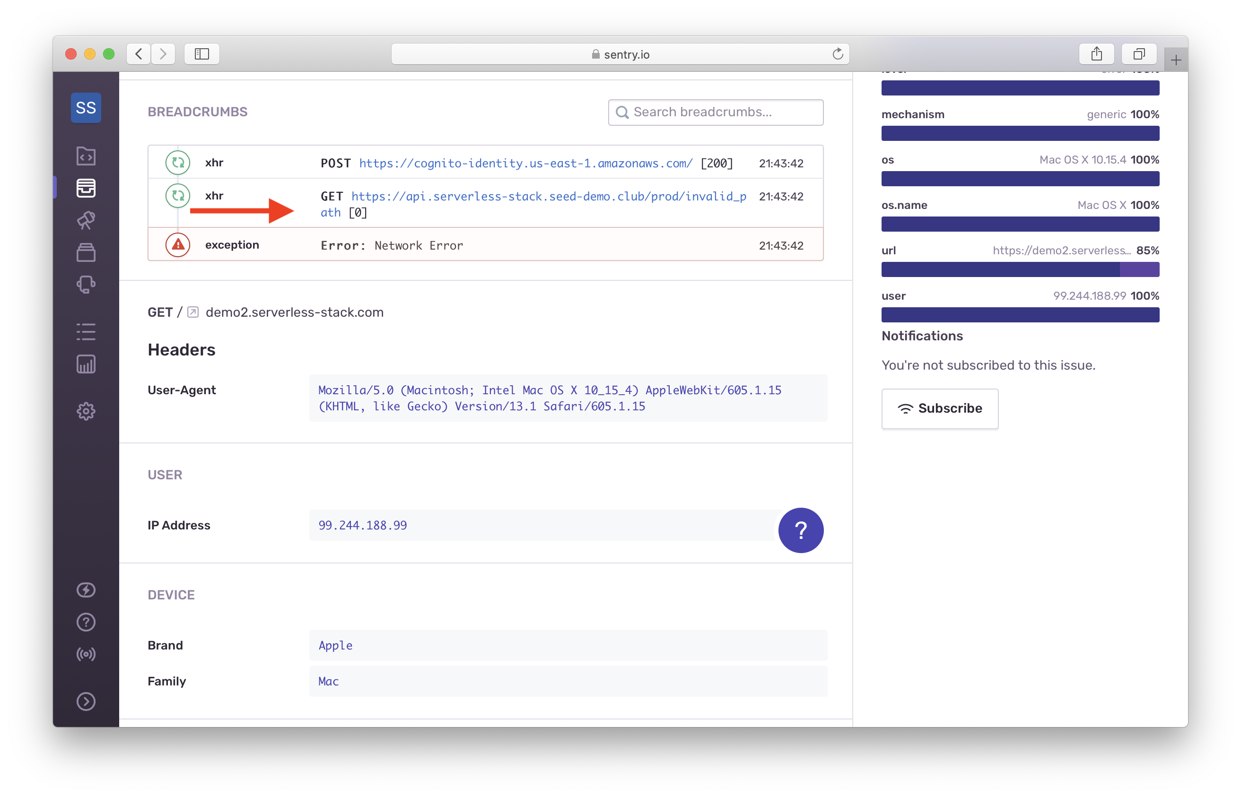Click the 'Mac OS X 10.15.4' os tag value
Screen dimensions: 1241x797
pos(1083,159)
